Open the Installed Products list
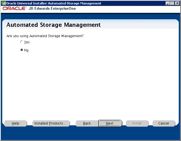Image resolution: width=181 pixels, height=141 pixels. coord(50,123)
